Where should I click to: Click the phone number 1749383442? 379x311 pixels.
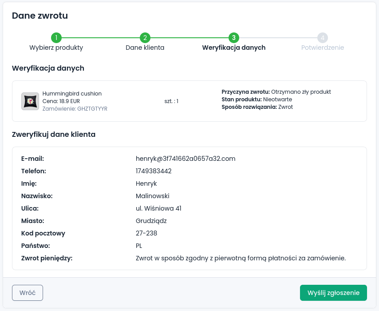(154, 171)
